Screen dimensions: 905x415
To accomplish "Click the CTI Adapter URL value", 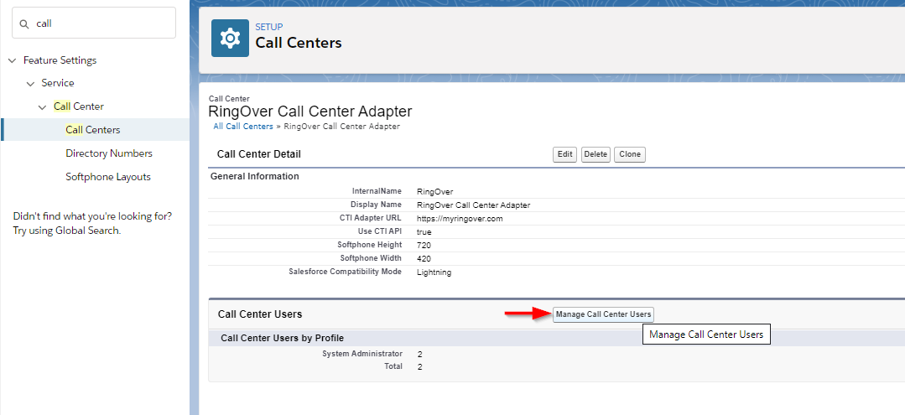I will [459, 218].
